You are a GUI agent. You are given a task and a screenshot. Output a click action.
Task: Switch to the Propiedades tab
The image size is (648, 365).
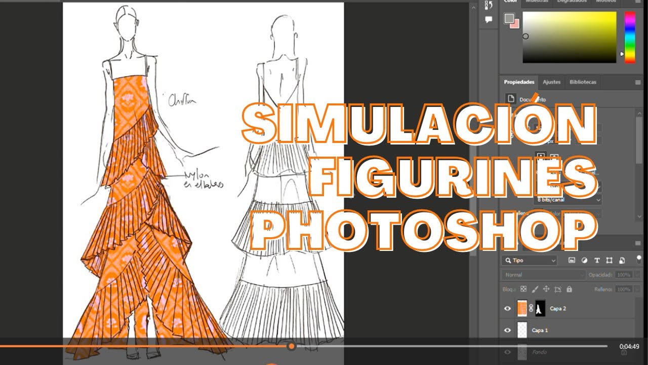[x=519, y=82]
